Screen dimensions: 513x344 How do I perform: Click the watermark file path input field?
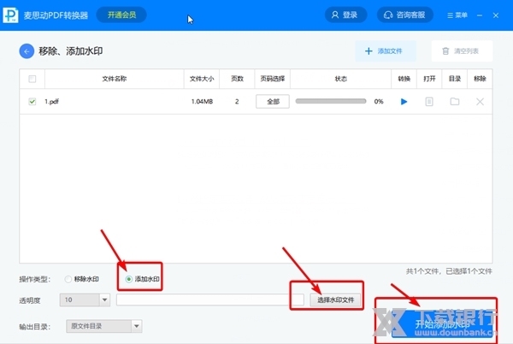(210, 300)
